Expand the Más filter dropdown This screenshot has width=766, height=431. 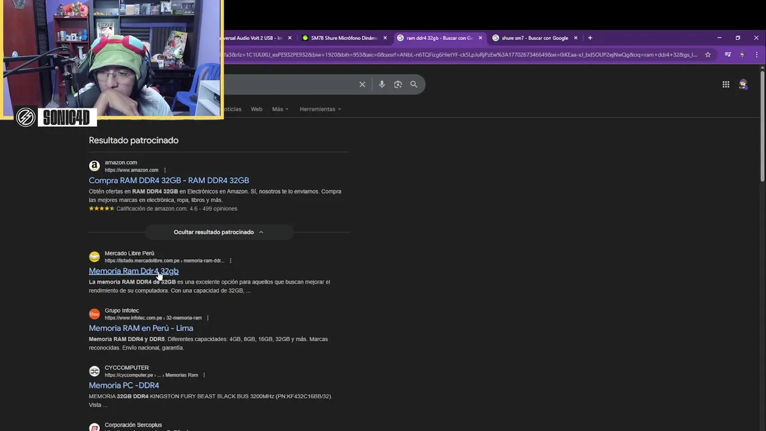(280, 109)
